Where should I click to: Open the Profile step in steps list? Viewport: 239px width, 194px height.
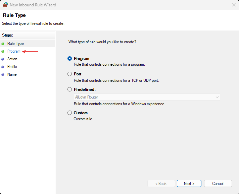(12, 67)
